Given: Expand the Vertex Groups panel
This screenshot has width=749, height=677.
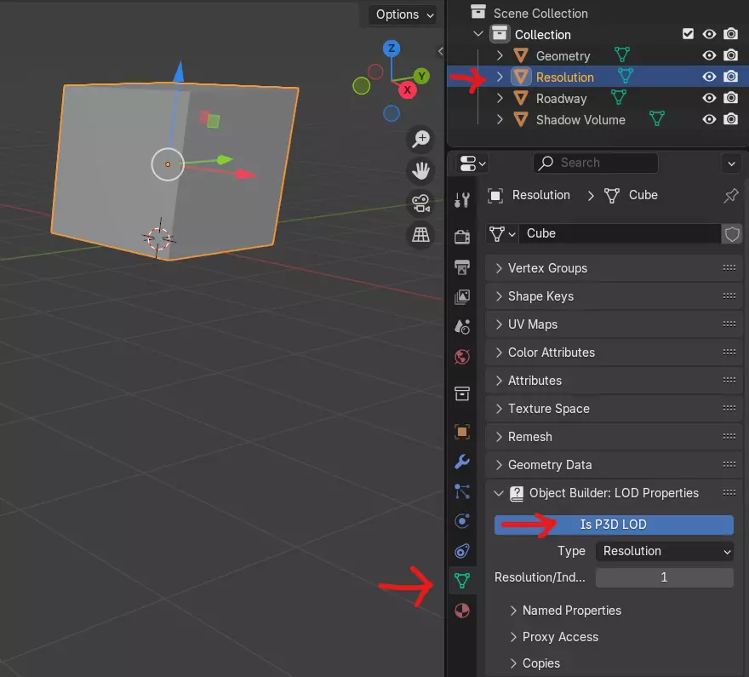Looking at the screenshot, I should (x=547, y=268).
